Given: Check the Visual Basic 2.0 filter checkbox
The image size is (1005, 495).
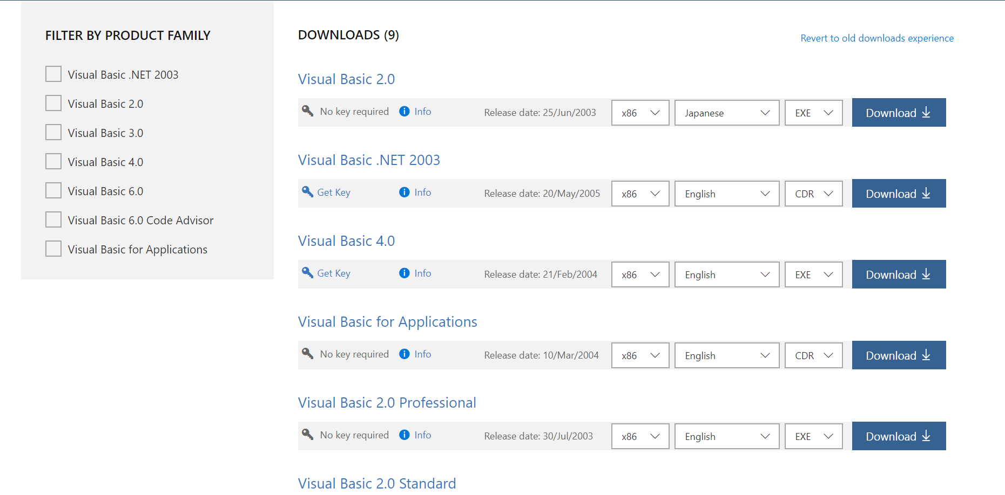Looking at the screenshot, I should [x=53, y=103].
